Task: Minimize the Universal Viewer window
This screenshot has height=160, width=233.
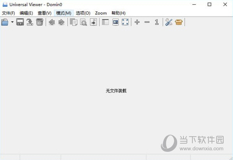Action: point(194,4)
